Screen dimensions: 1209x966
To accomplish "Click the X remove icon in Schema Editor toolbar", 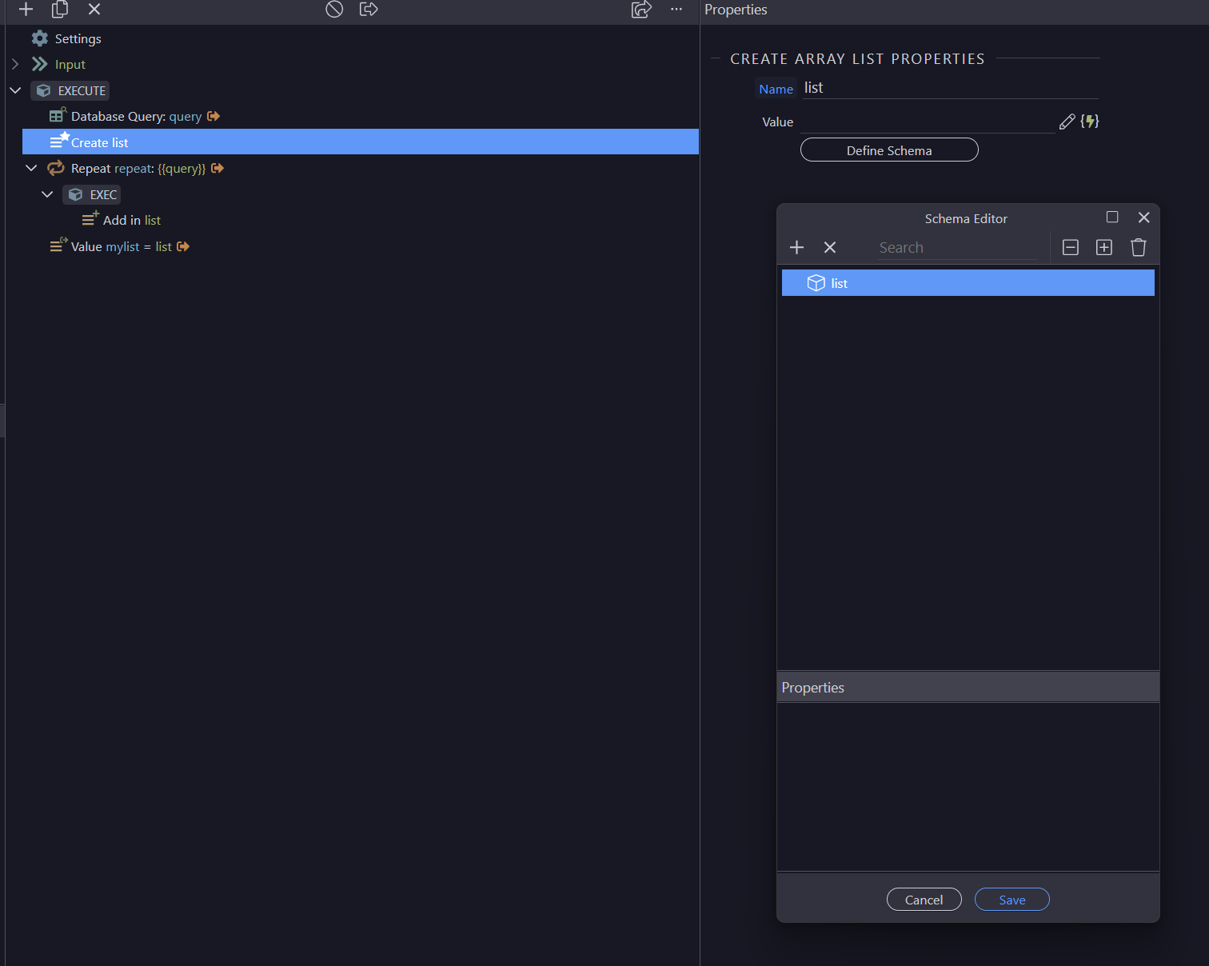I will click(830, 247).
